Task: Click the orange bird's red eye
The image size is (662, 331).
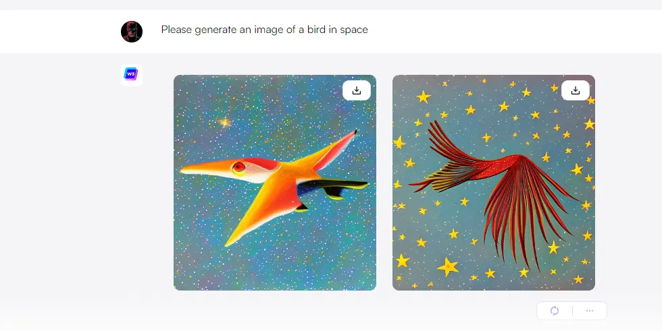Action: point(239,167)
